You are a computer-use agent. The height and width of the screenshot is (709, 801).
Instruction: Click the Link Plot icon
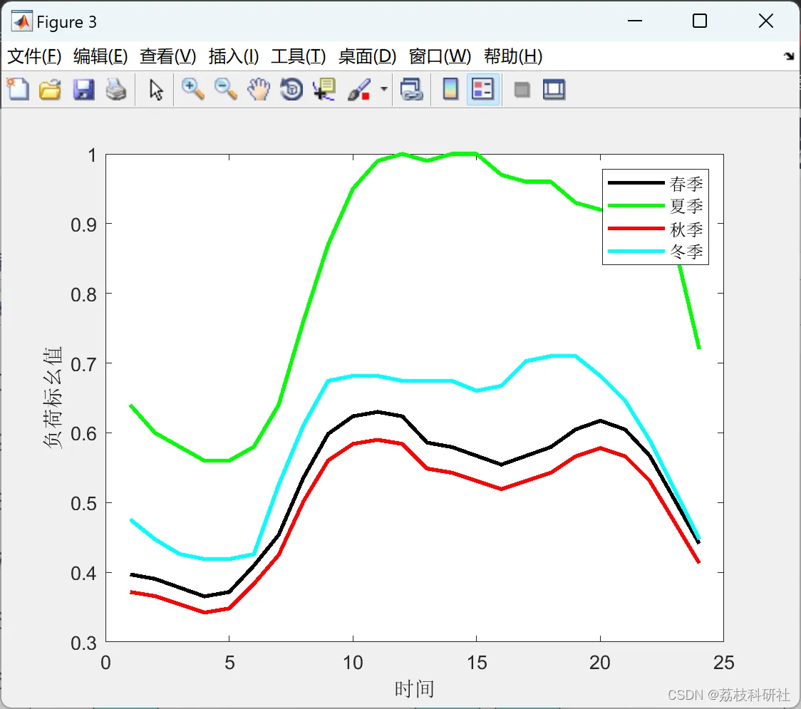(411, 89)
